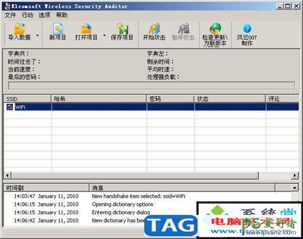Screen dimensions: 303x239
Task: Open the 文件 menu
Action: (10, 15)
